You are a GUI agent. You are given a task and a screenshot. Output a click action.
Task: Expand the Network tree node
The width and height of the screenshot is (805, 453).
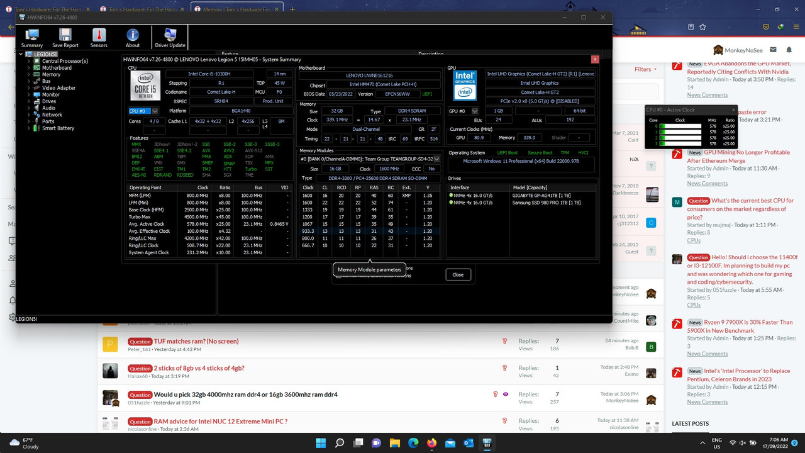point(29,115)
